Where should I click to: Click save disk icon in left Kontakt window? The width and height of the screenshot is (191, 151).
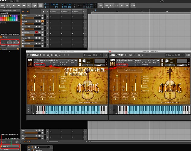tap(48, 55)
